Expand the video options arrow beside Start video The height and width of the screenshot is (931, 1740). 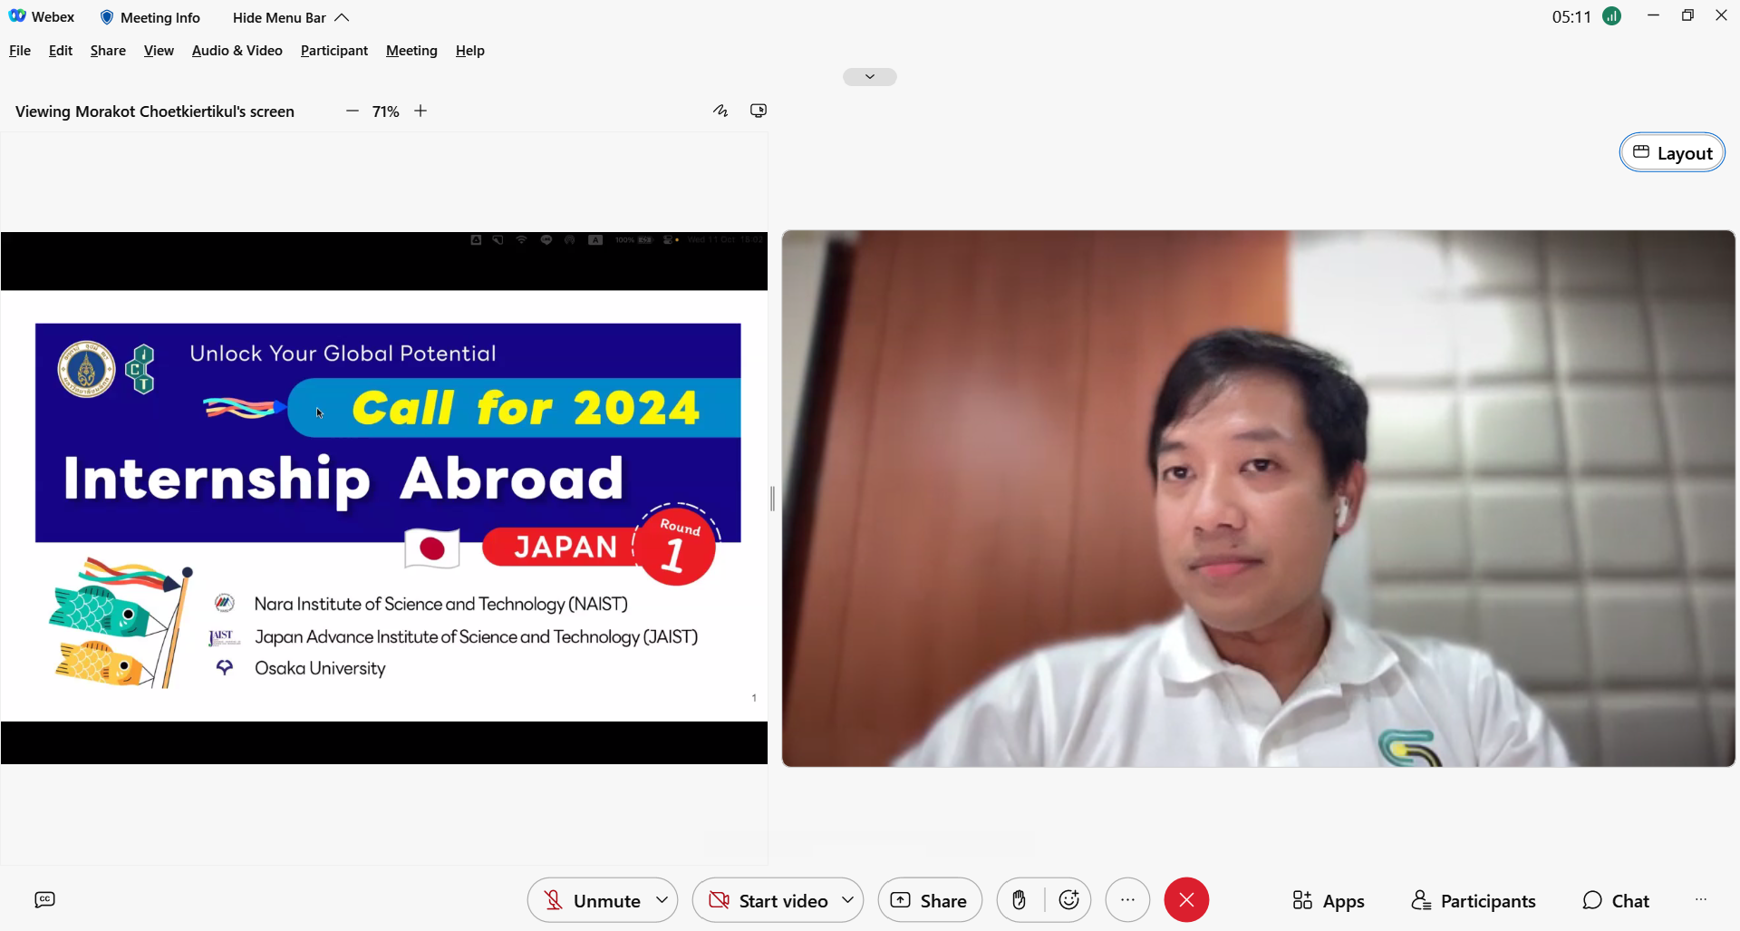(x=847, y=900)
